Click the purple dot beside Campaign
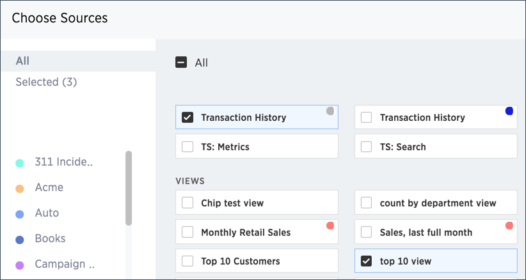 20,265
